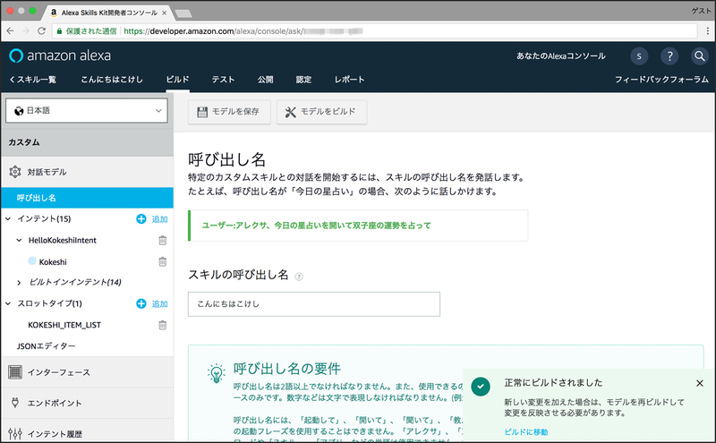Click the amazon alexa logo
Screen dimensions: 716x443
(60, 55)
